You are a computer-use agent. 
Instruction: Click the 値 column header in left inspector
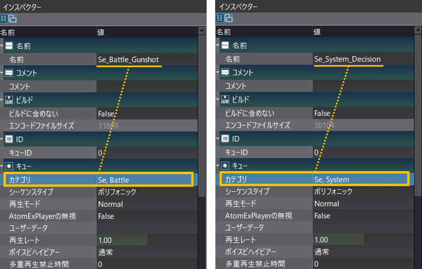click(147, 32)
